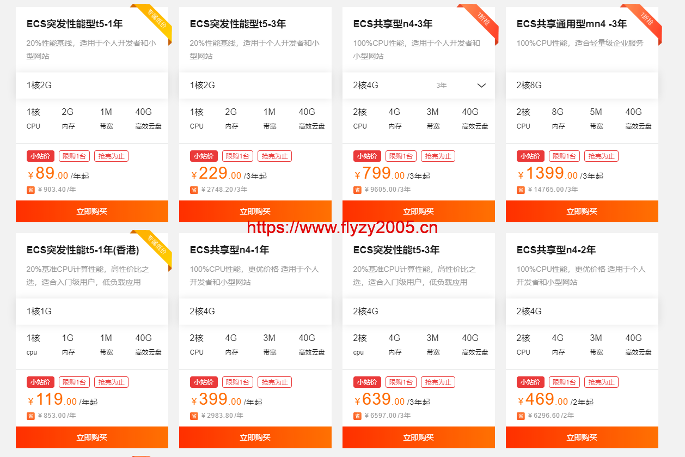Click the orange 立即购买 bar for ¥1399.00
Image resolution: width=685 pixels, height=457 pixels.
pyautogui.click(x=582, y=211)
